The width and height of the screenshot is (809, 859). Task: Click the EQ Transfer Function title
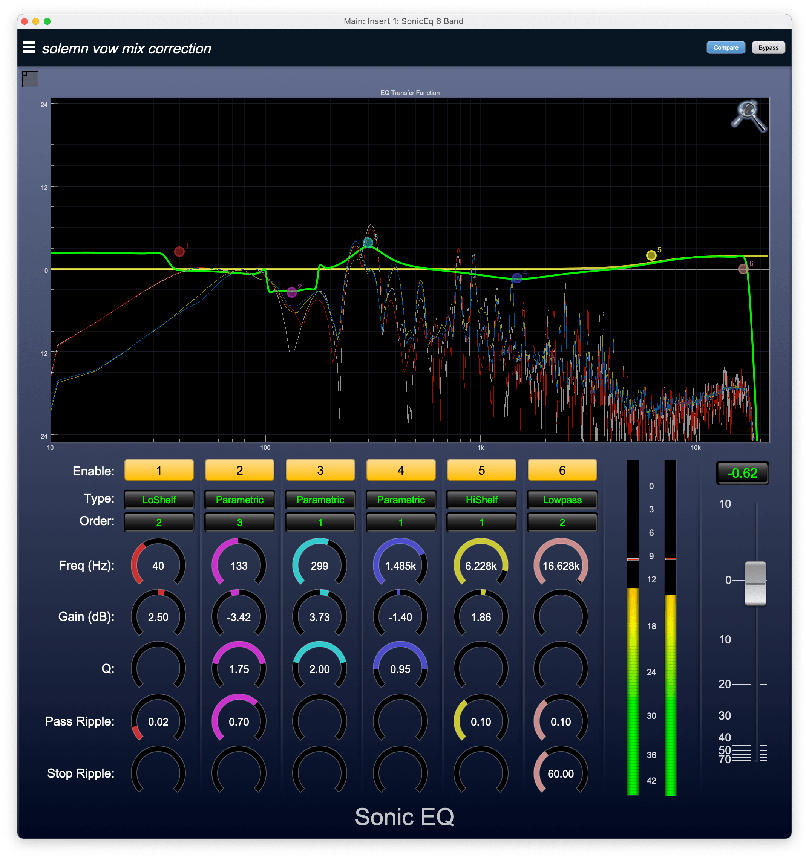[x=410, y=92]
